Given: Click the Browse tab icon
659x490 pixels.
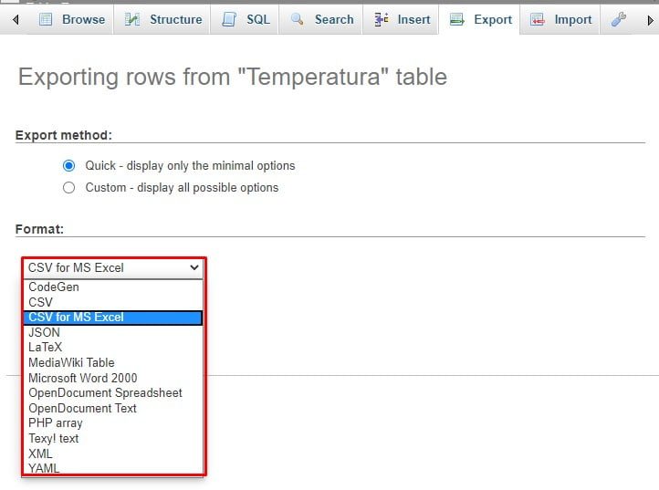Looking at the screenshot, I should [46, 19].
